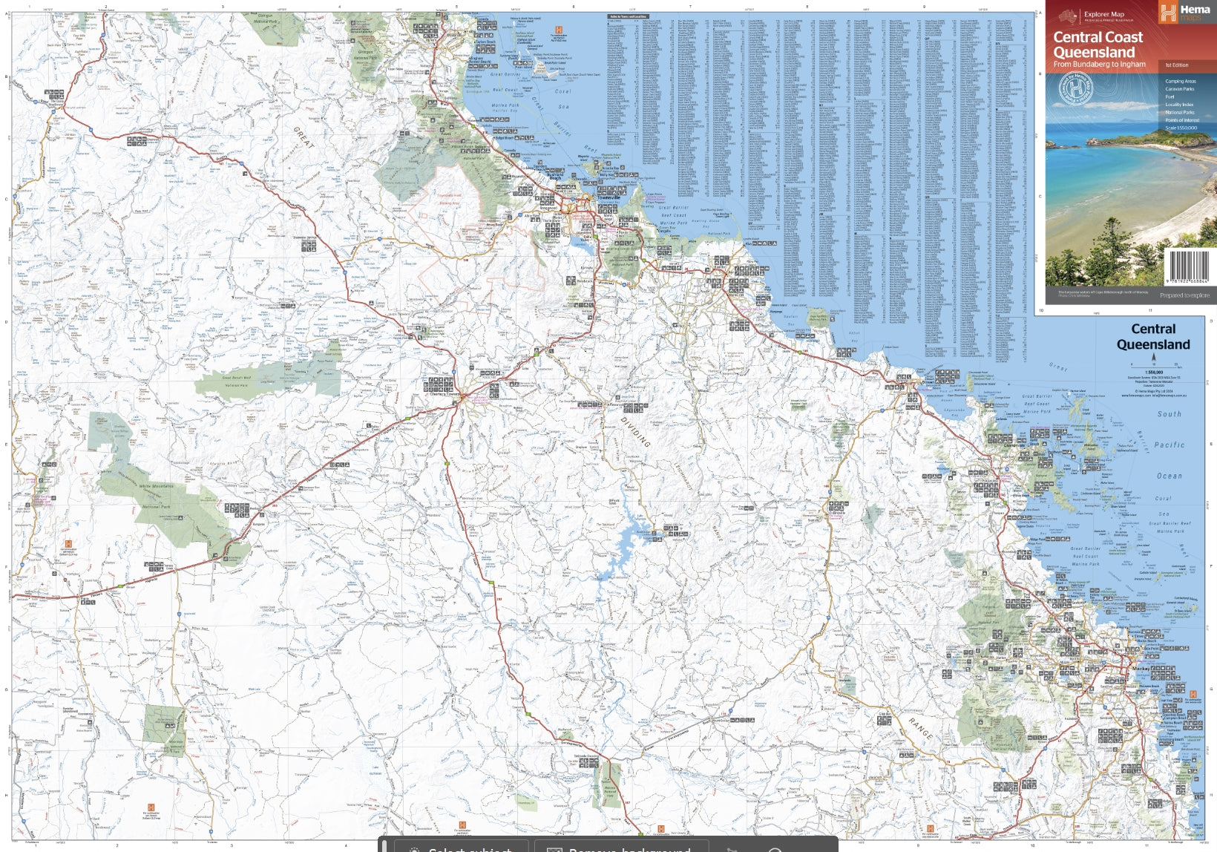Image resolution: width=1217 pixels, height=852 pixels.
Task: Click the north arrow under Central Queensland title
Action: pyautogui.click(x=1153, y=358)
